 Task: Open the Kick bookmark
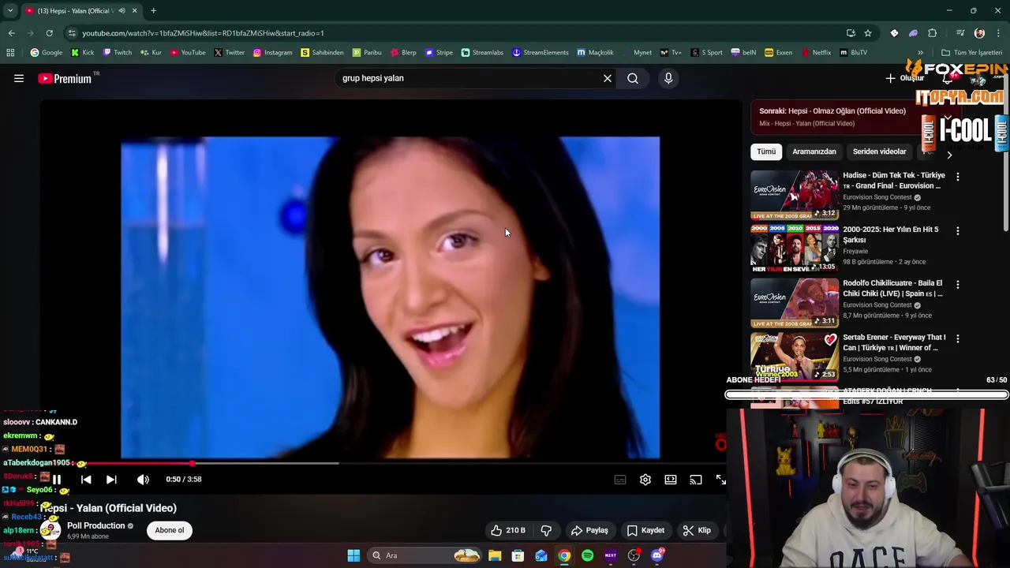pyautogui.click(x=82, y=53)
